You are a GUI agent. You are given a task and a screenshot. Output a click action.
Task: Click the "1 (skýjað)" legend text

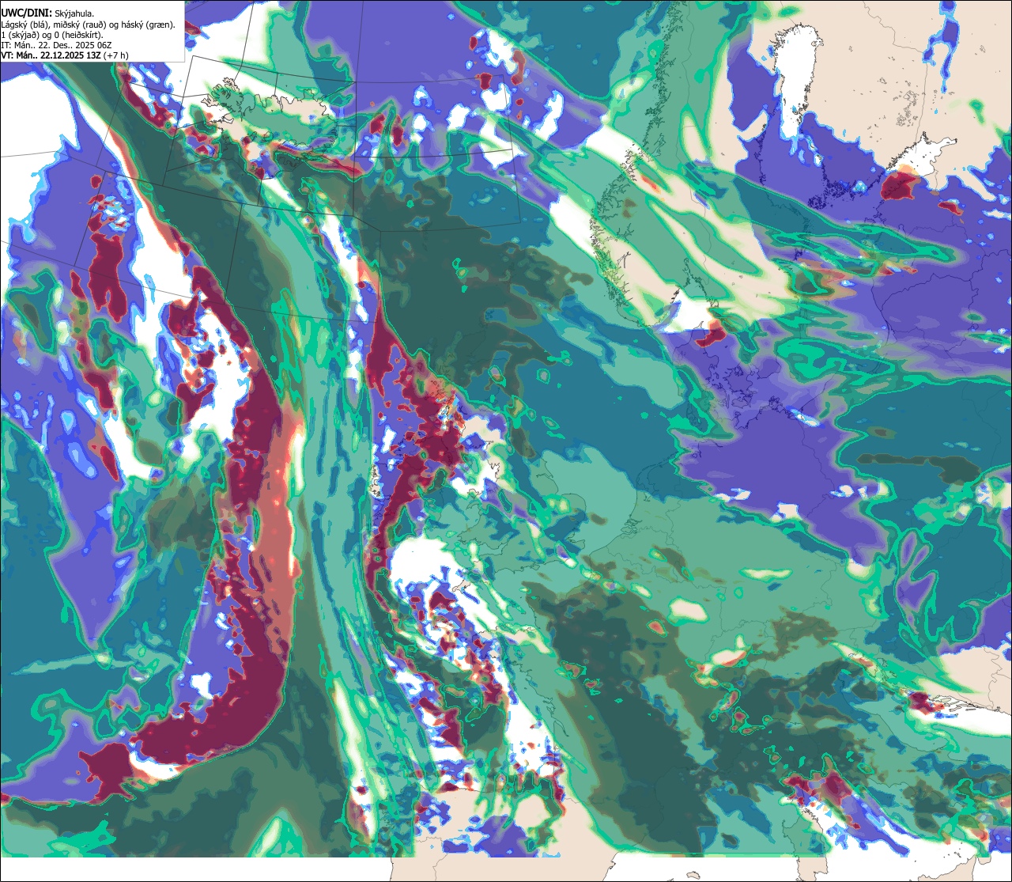[19, 36]
